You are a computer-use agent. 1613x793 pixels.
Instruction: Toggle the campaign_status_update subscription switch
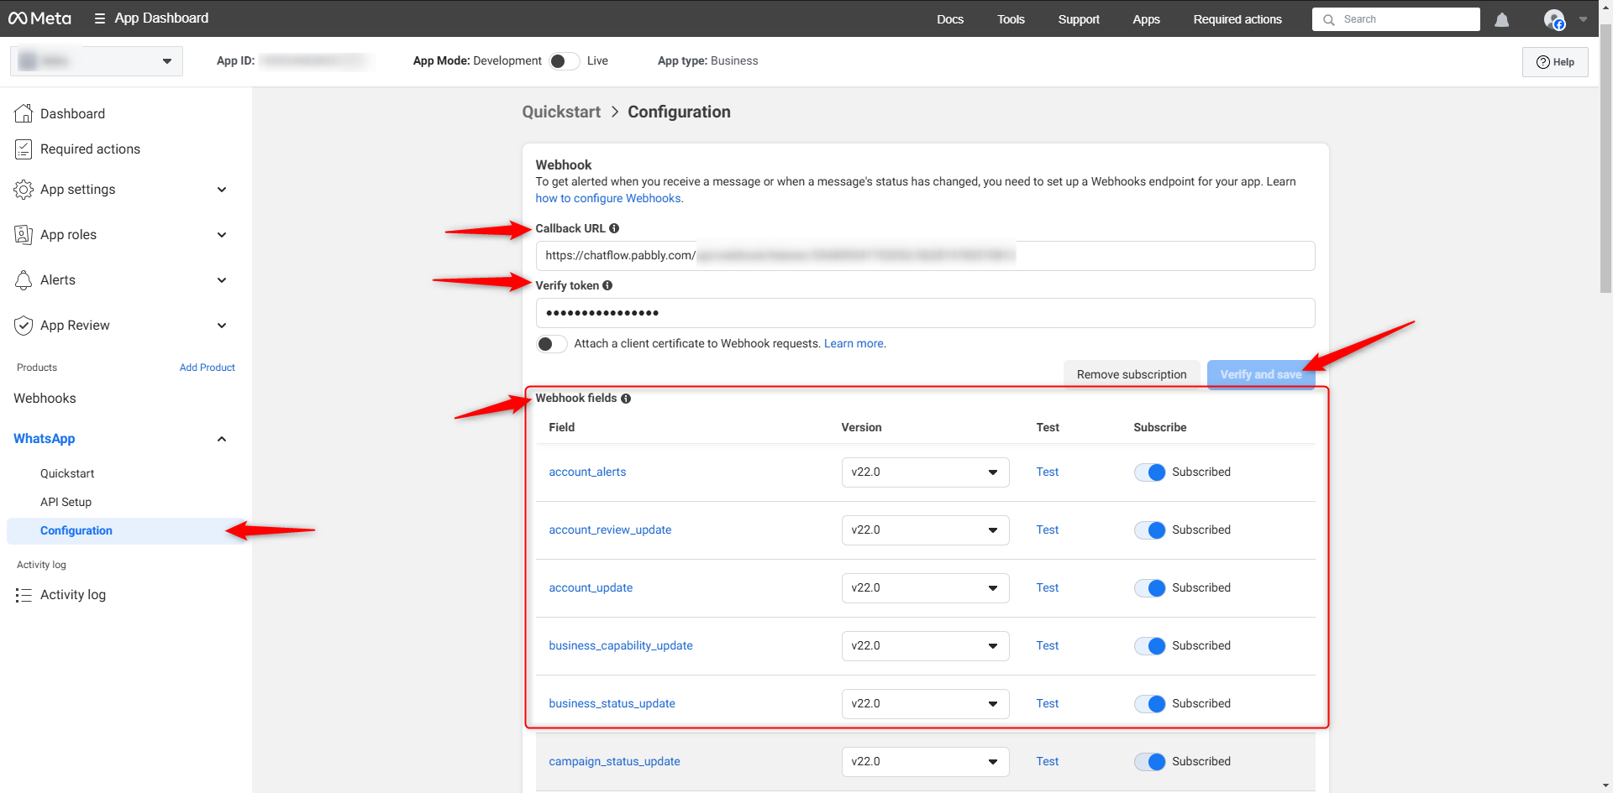coord(1149,762)
